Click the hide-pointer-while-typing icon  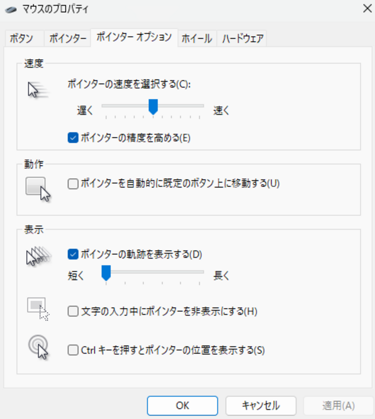click(38, 309)
